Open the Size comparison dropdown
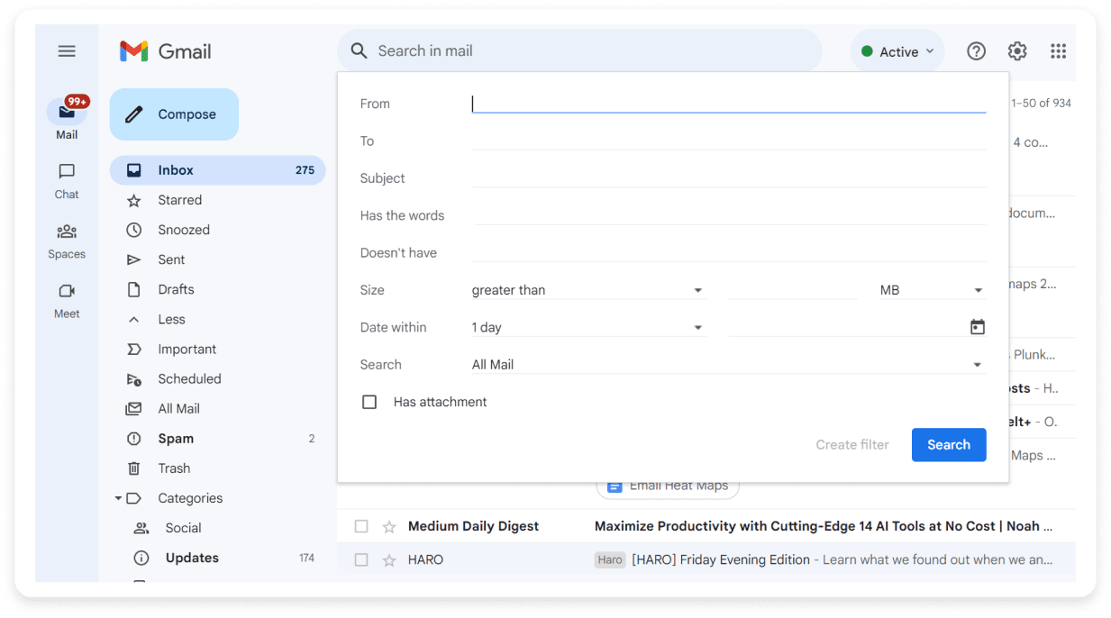Image resolution: width=1111 pixels, height=618 pixels. pos(586,289)
